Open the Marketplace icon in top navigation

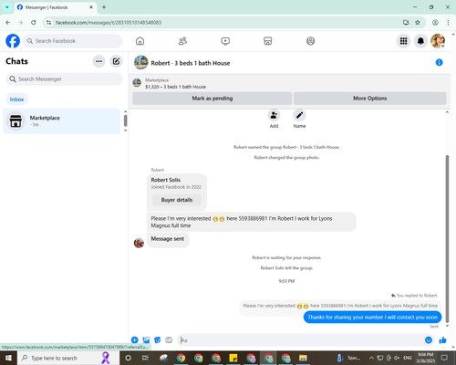pyautogui.click(x=268, y=41)
